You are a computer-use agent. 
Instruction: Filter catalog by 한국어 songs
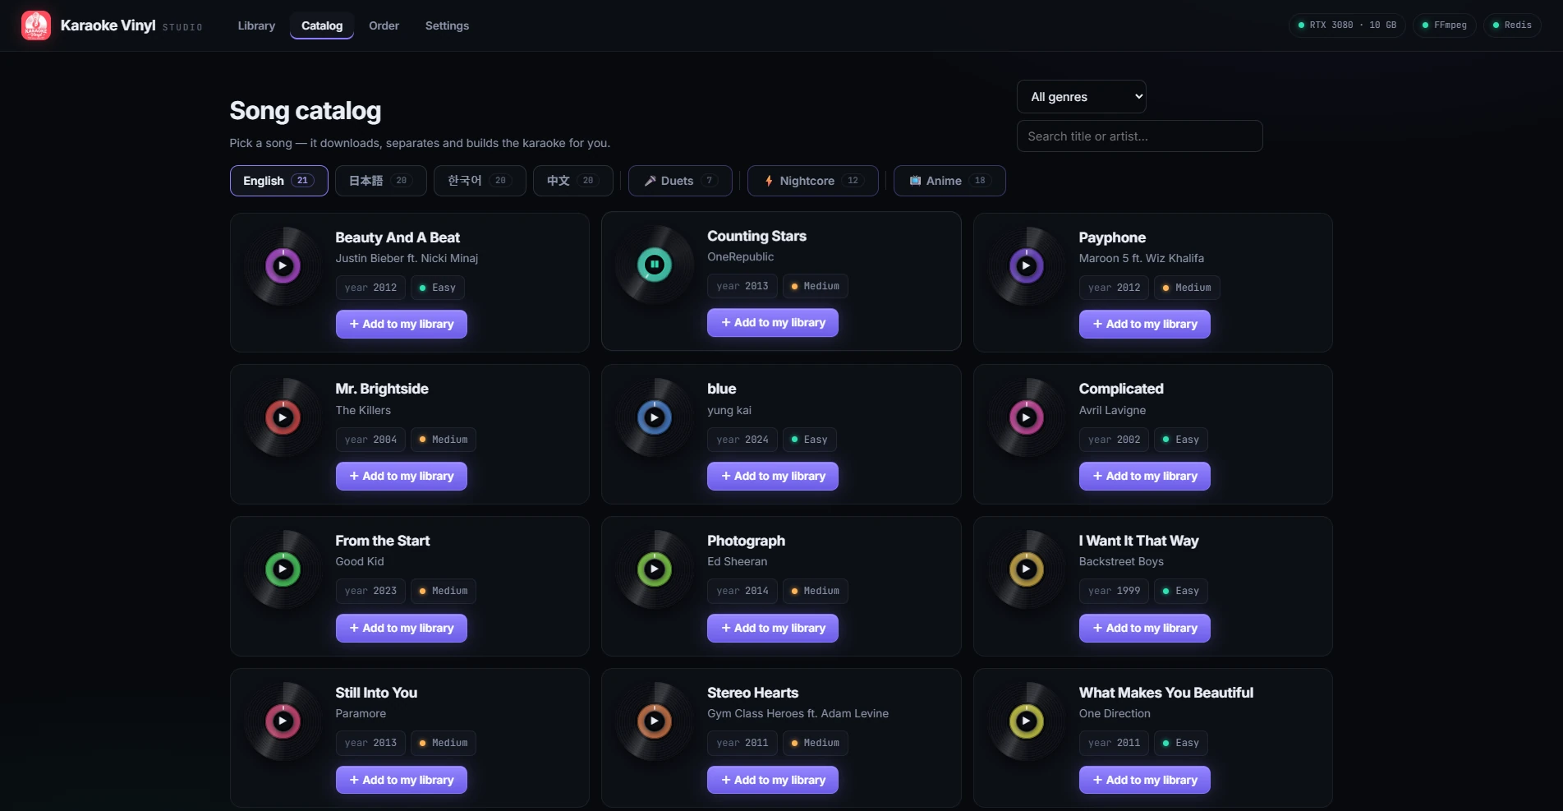480,181
